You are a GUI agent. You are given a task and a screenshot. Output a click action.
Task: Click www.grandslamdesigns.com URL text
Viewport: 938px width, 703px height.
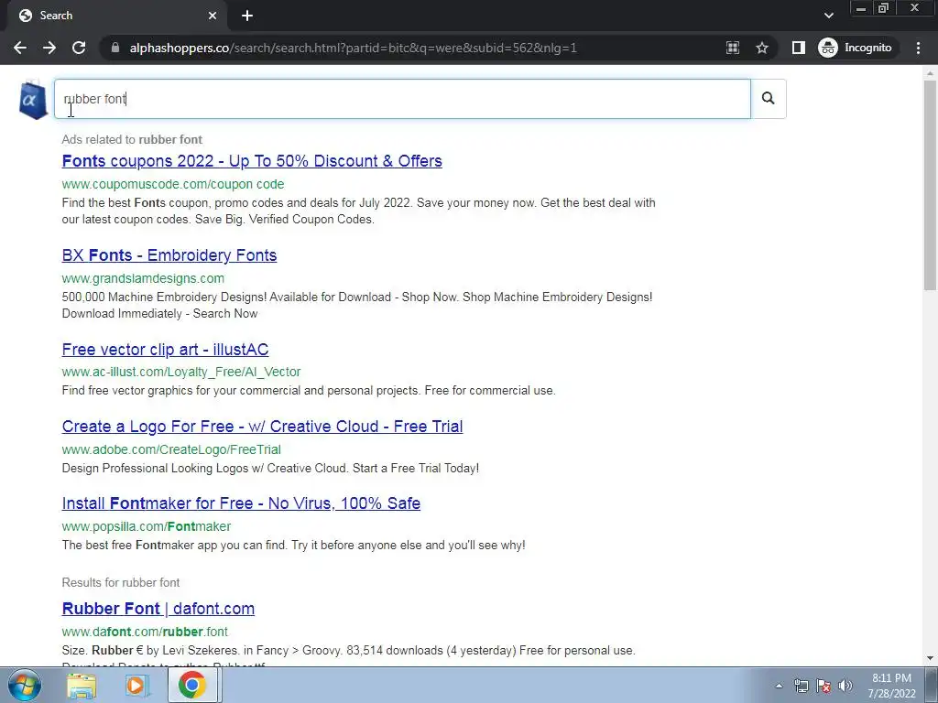coord(143,278)
